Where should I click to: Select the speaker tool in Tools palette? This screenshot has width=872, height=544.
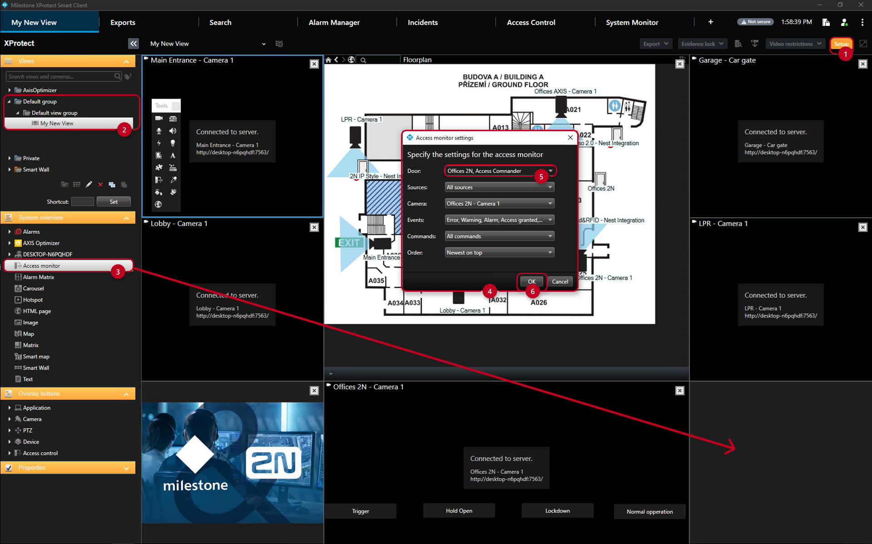coord(173,131)
